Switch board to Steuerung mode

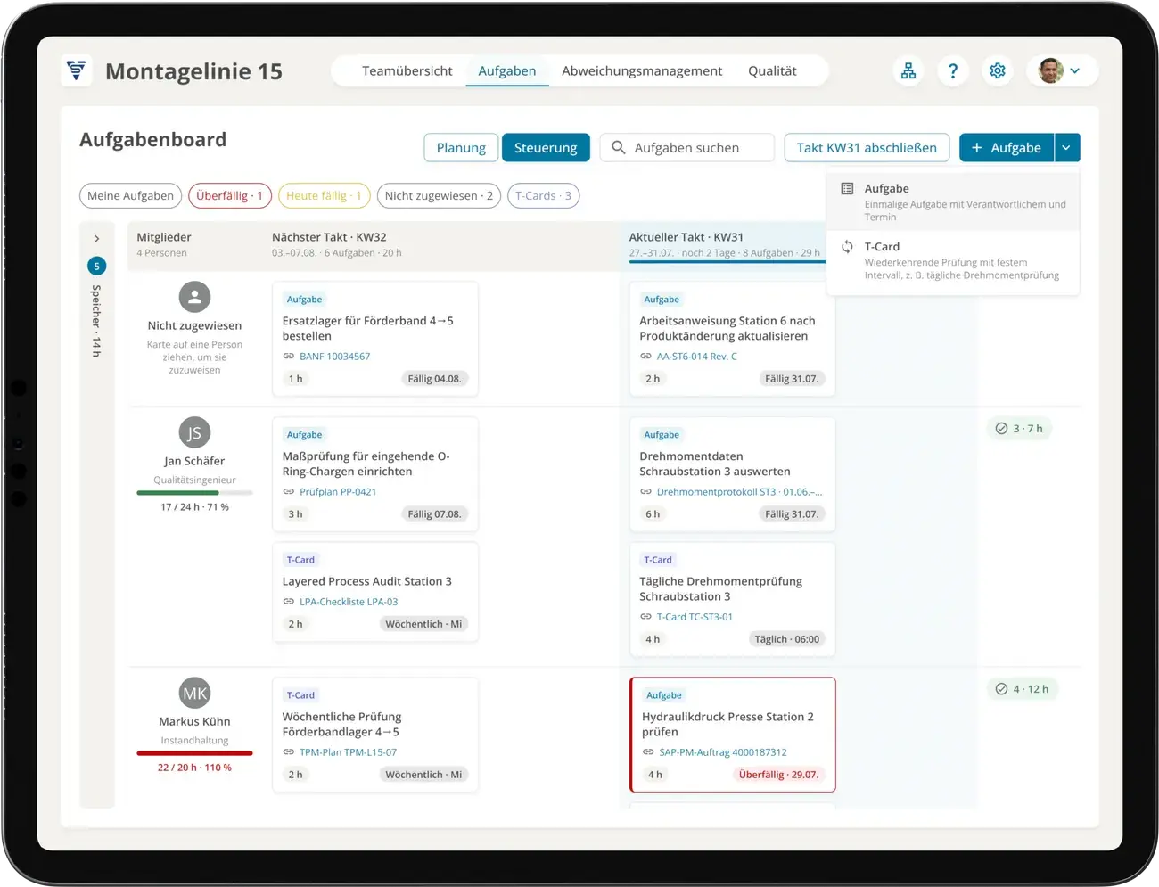point(546,147)
